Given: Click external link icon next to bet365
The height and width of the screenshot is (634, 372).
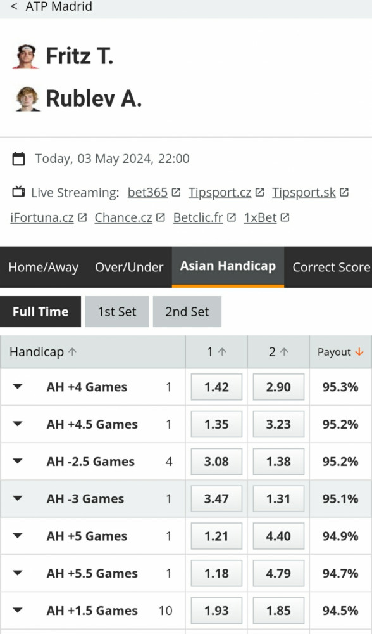Looking at the screenshot, I should pyautogui.click(x=176, y=193).
